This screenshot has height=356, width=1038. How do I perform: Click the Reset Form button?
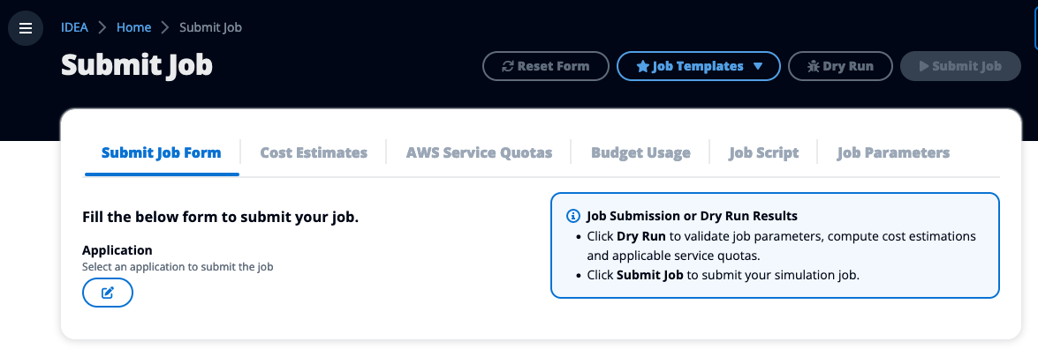[545, 66]
